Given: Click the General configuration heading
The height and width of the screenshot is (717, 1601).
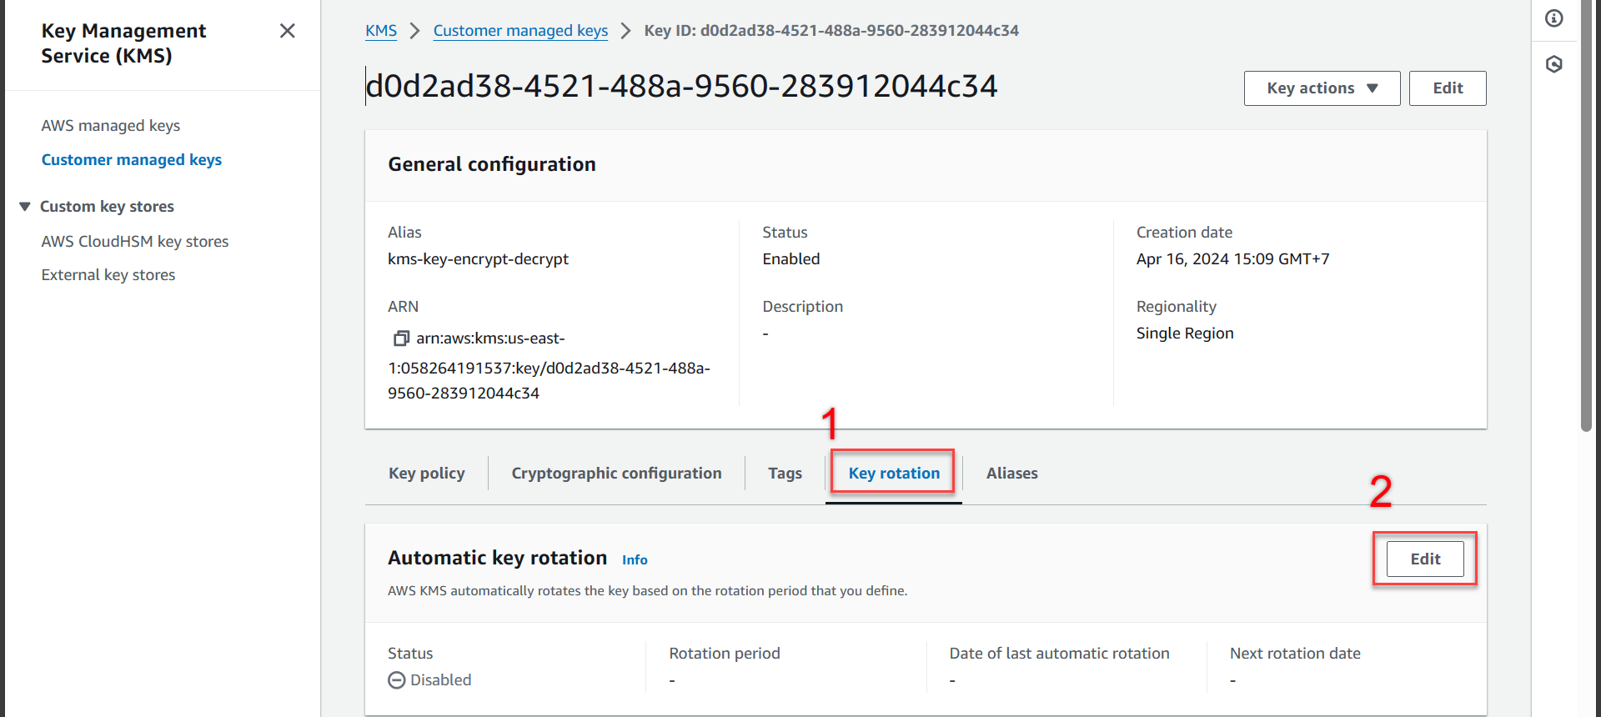Looking at the screenshot, I should pyautogui.click(x=492, y=164).
